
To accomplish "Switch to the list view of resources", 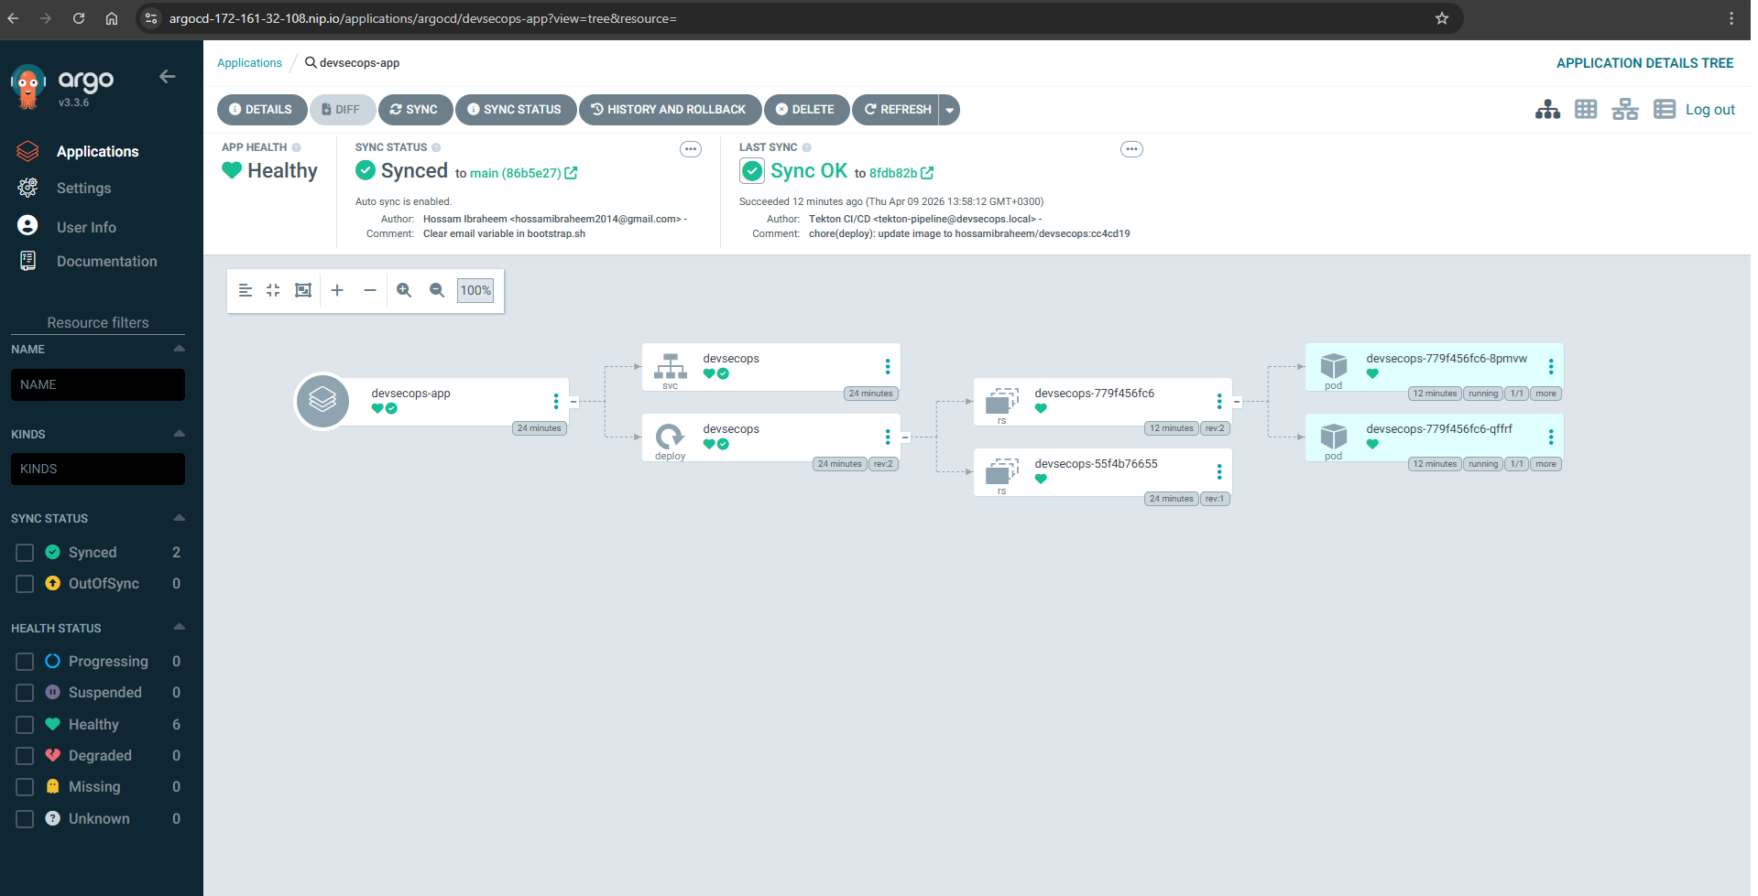I will (x=1665, y=108).
